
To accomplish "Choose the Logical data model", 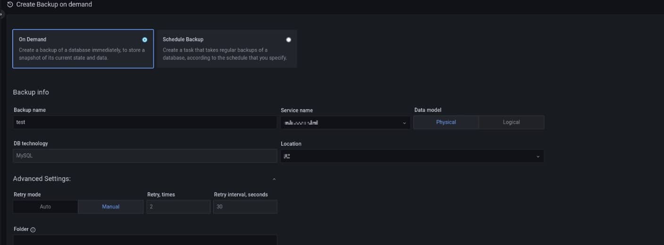I will tap(511, 122).
